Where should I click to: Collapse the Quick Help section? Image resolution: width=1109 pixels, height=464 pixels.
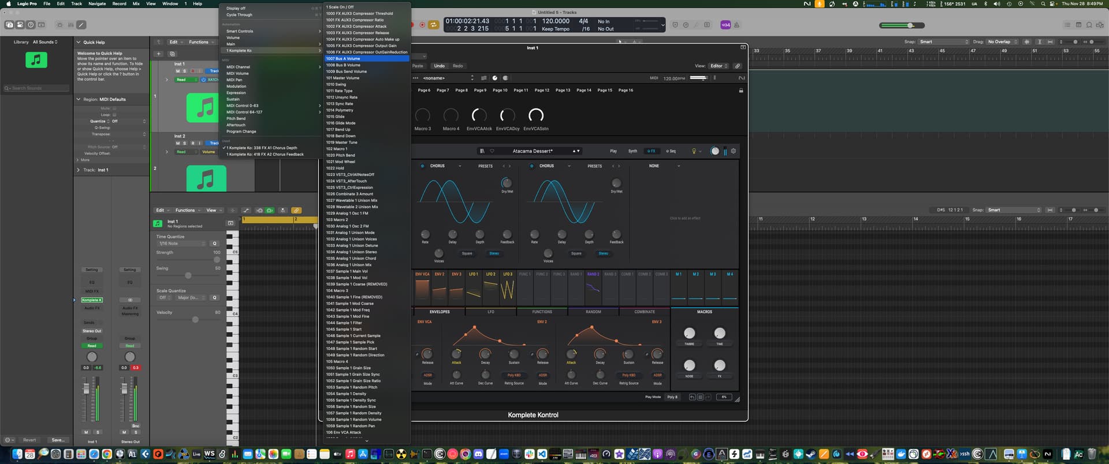[x=79, y=42]
